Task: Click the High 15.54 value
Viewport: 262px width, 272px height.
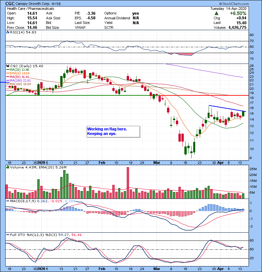Action: click(x=32, y=18)
